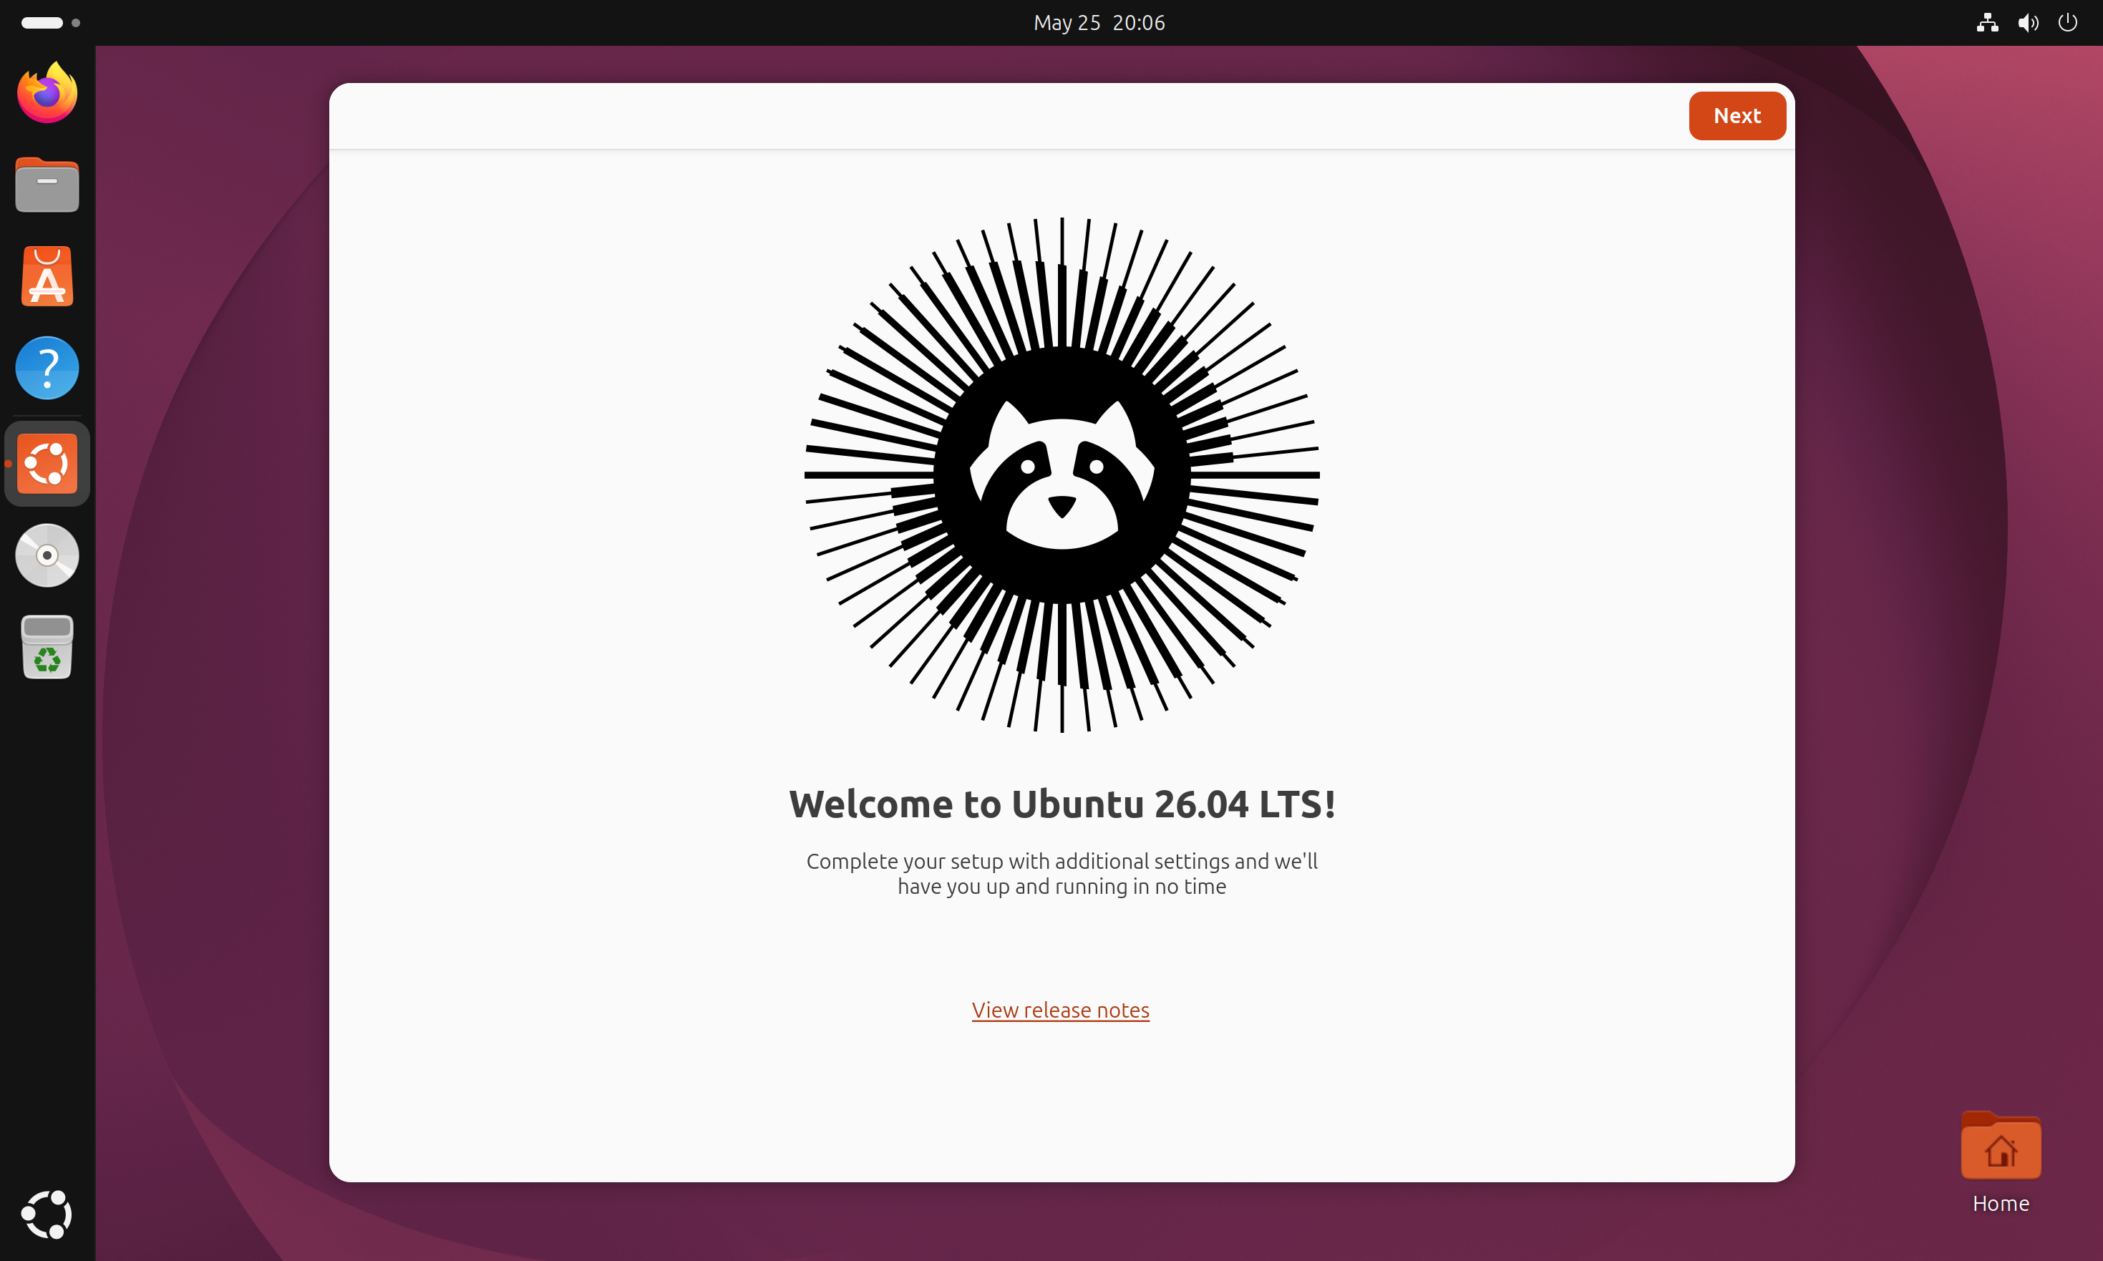Open the disc drive icon in dock

47,556
